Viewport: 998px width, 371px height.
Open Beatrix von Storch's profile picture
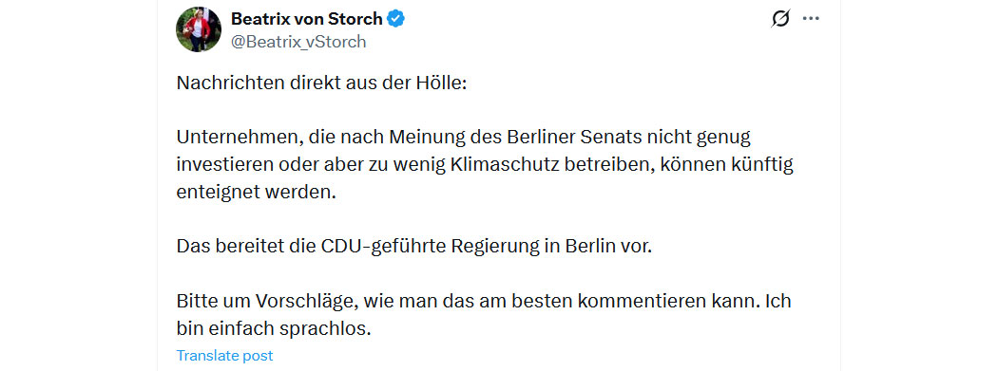(x=199, y=29)
